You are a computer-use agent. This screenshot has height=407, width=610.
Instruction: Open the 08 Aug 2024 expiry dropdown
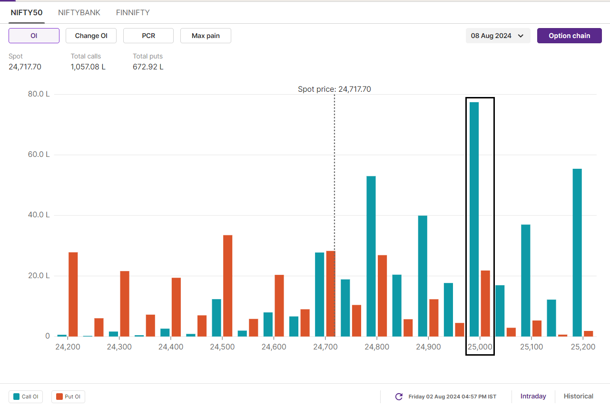pos(498,36)
